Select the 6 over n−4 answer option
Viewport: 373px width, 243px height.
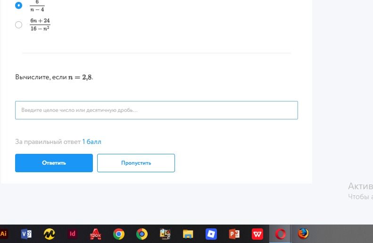(18, 5)
